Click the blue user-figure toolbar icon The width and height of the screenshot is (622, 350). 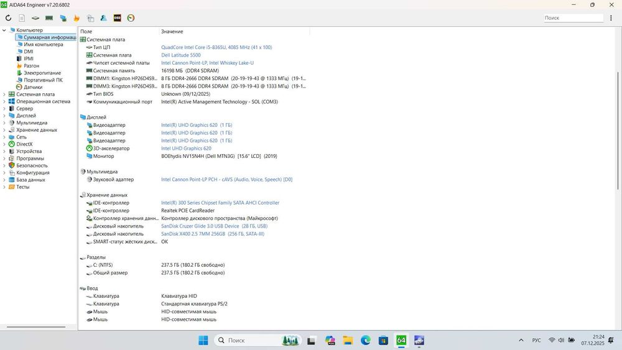click(x=103, y=18)
